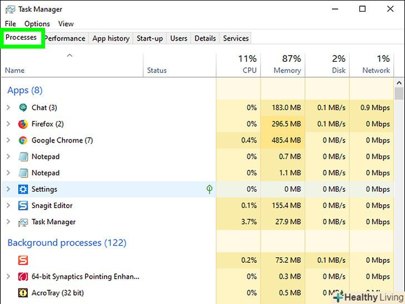Image resolution: width=405 pixels, height=304 pixels.
Task: Click the Google Chrome icon
Action: 23,140
